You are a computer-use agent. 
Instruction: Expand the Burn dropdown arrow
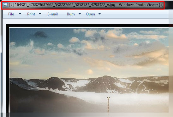(80, 14)
